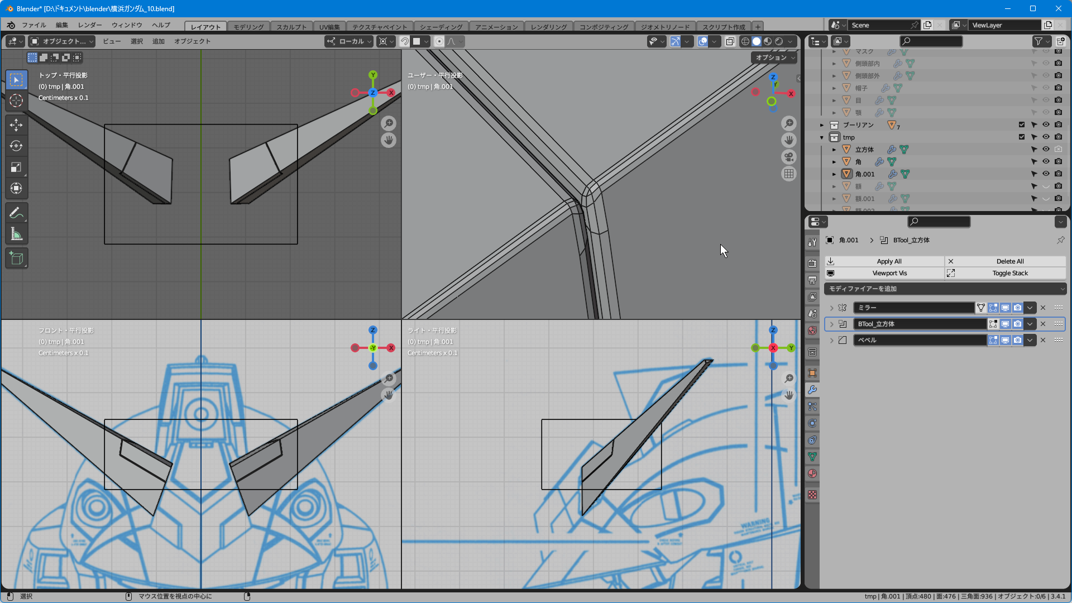The image size is (1072, 603).
Task: Uncheck the tmp collection exclude checkbox
Action: (1021, 137)
